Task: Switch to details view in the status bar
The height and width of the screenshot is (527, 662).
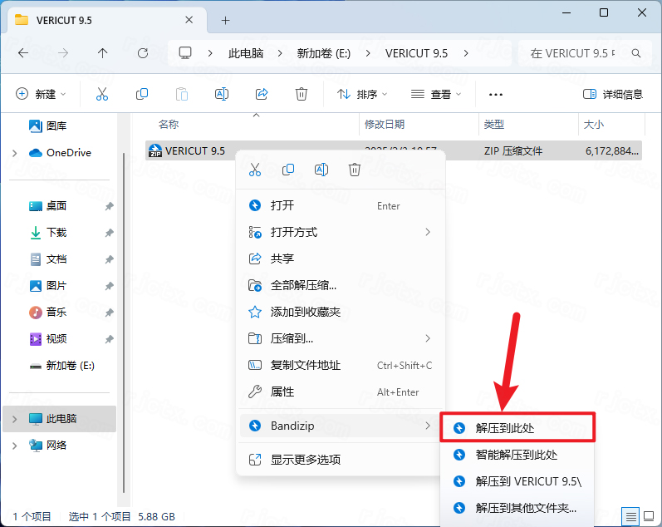Action: coord(630,516)
